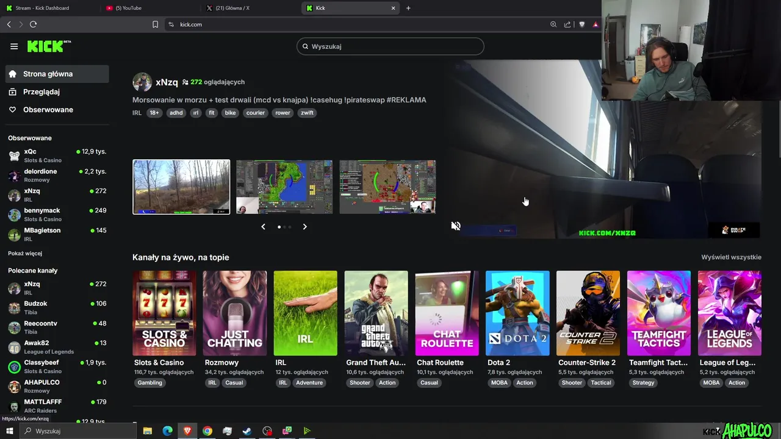Viewport: 781px width, 439px height.
Task: Select Obserwowane in sidebar menu
Action: [57, 110]
